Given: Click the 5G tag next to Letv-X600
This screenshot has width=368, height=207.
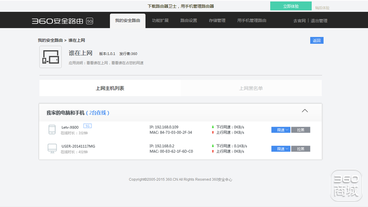Looking at the screenshot, I should 88,126.
